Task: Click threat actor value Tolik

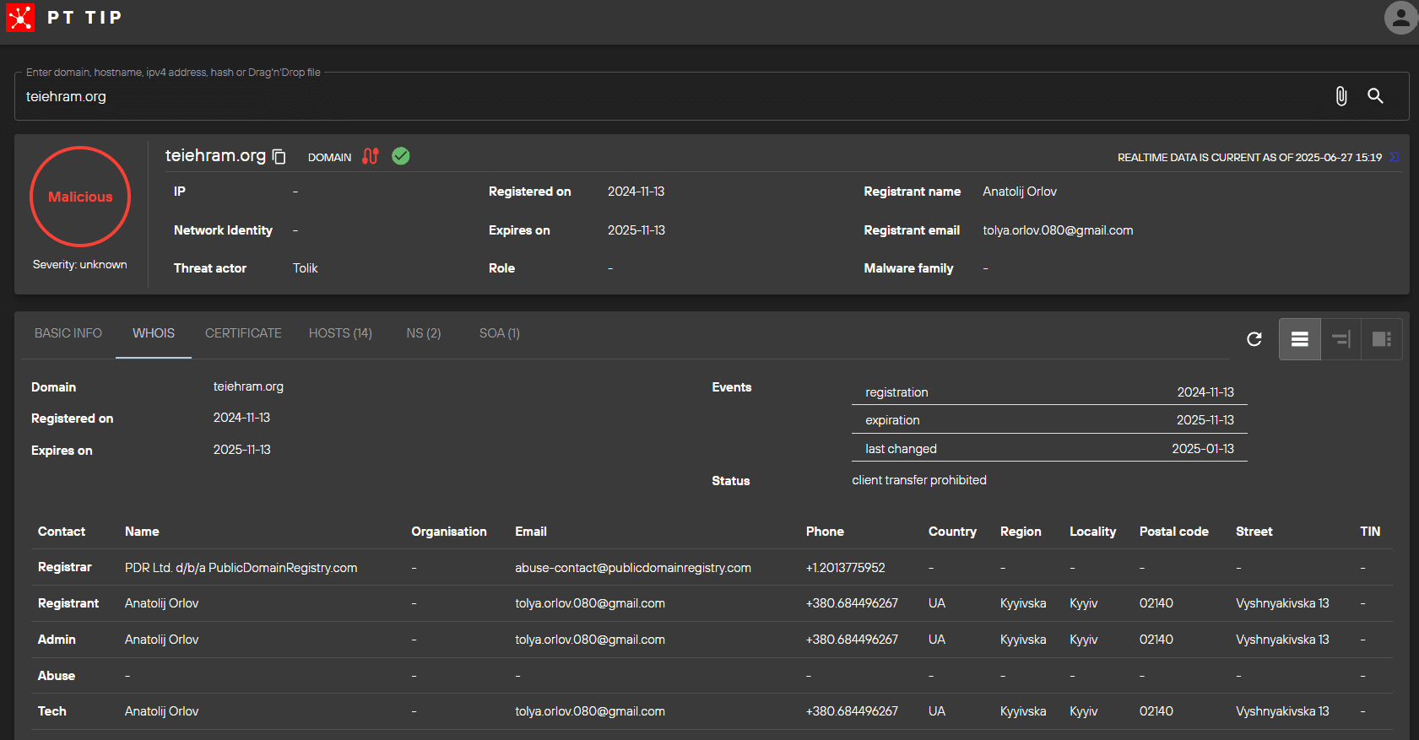Action: click(305, 268)
